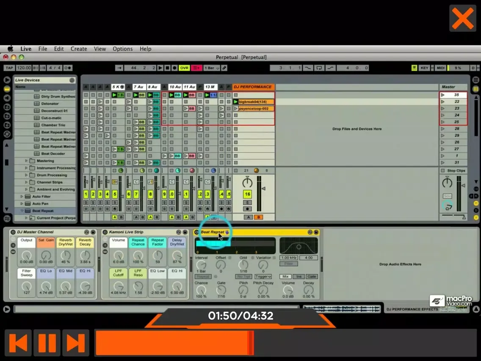This screenshot has height=361, width=481.
Task: Select the Gate output mode
Action: (x=312, y=277)
